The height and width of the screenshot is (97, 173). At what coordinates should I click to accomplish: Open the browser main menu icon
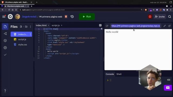[x=171, y=10]
